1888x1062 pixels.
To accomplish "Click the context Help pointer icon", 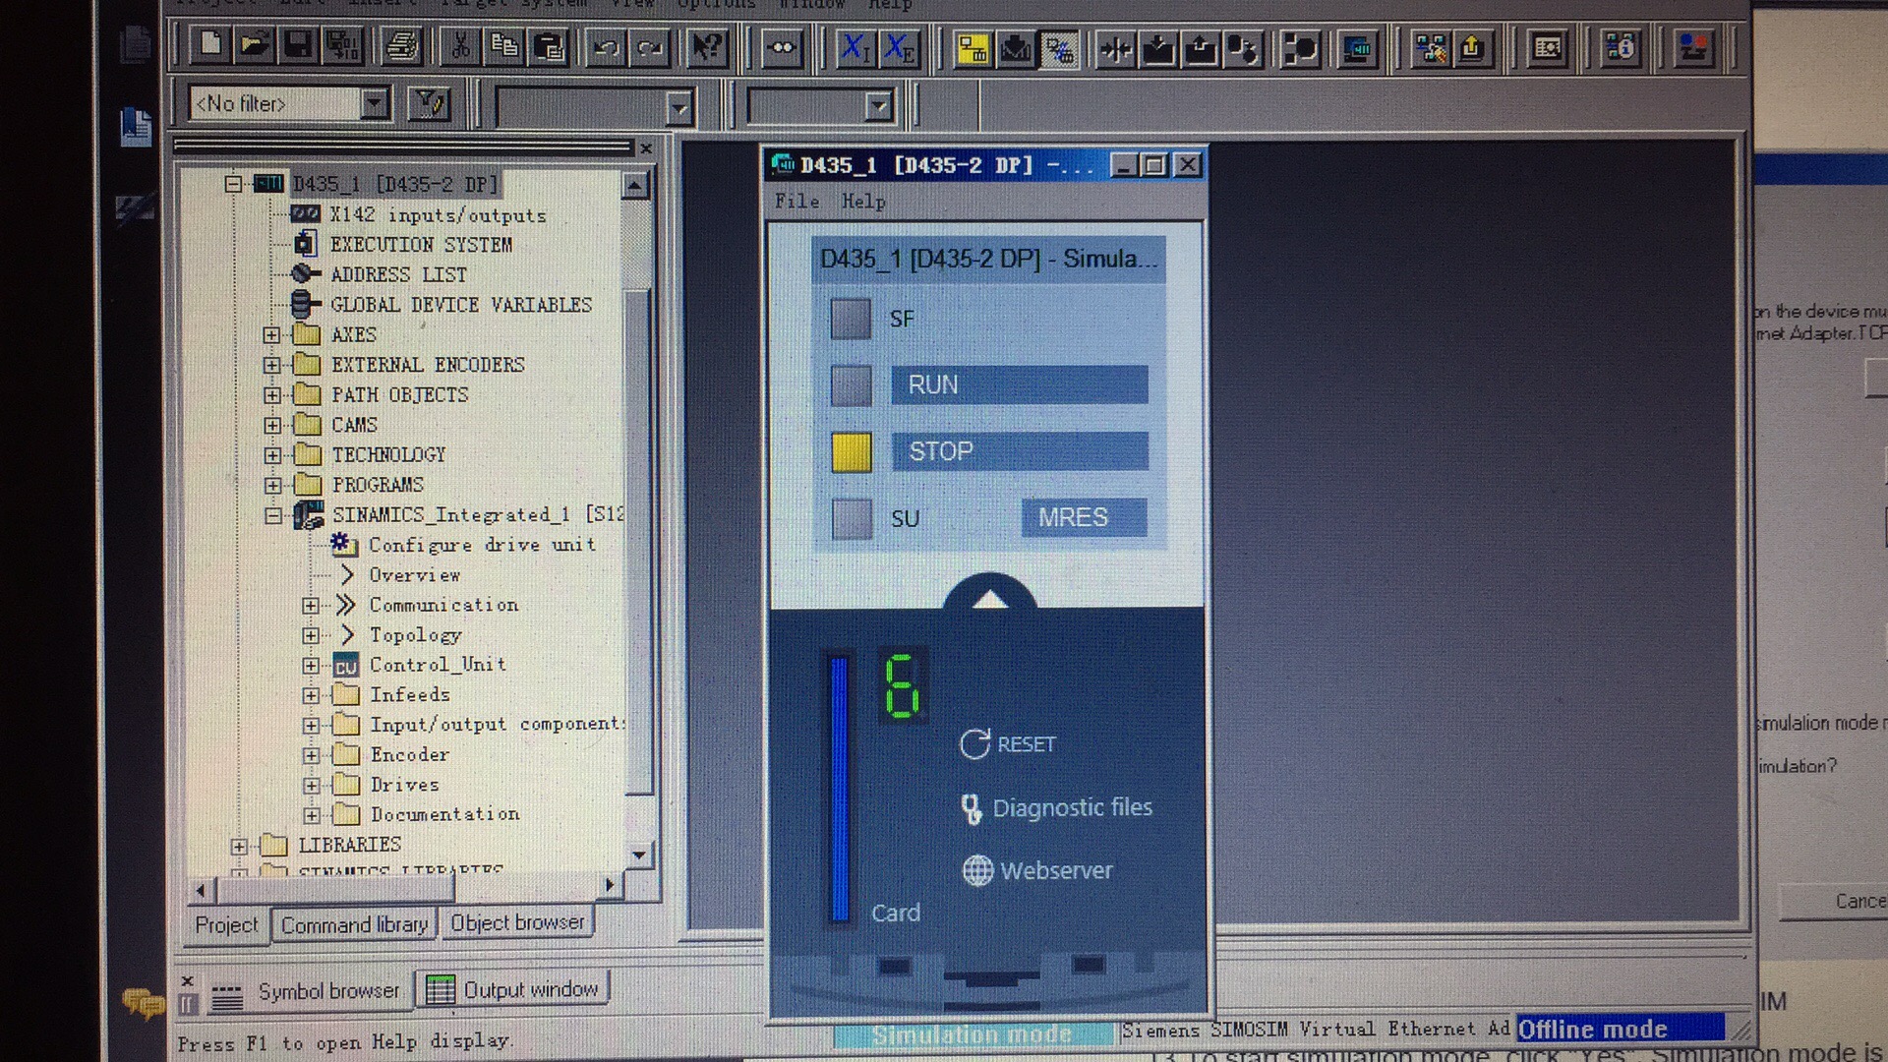I will (706, 46).
